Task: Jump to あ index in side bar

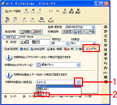Action: tap(106, 27)
